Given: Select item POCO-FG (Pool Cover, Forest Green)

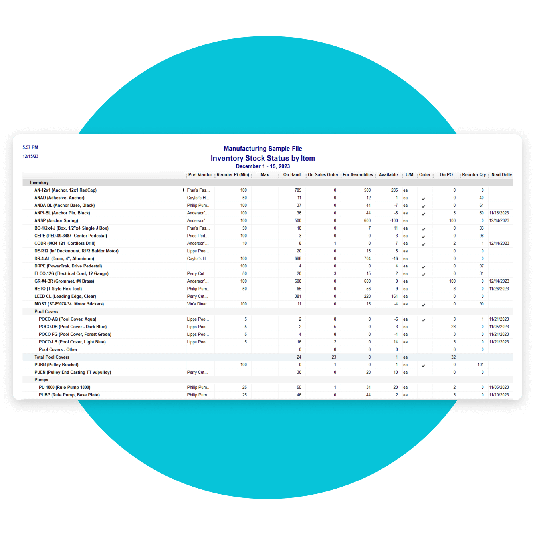Looking at the screenshot, I should click(x=75, y=334).
